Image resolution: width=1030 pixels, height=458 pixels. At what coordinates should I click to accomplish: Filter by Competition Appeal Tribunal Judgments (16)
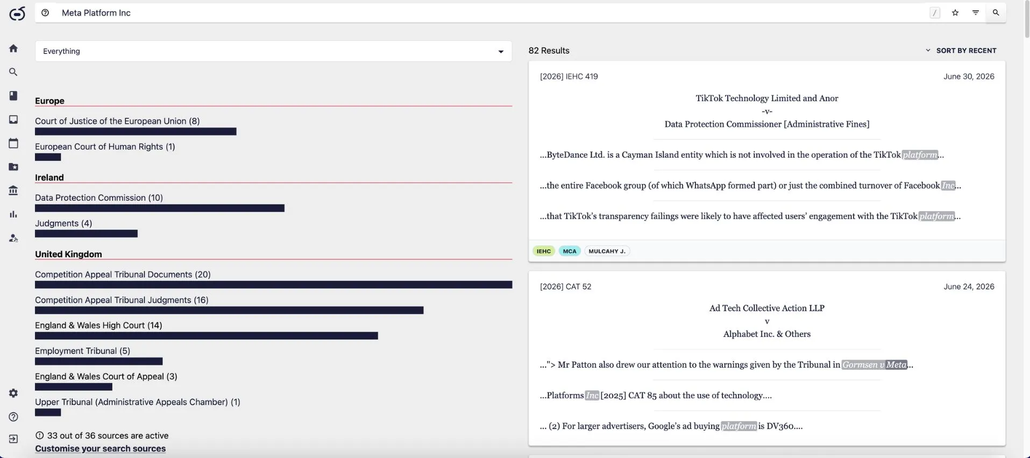tap(122, 300)
